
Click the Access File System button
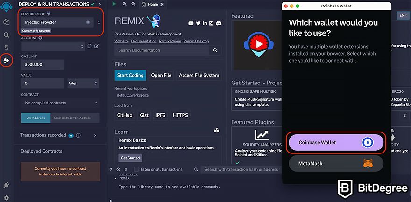tap(199, 76)
